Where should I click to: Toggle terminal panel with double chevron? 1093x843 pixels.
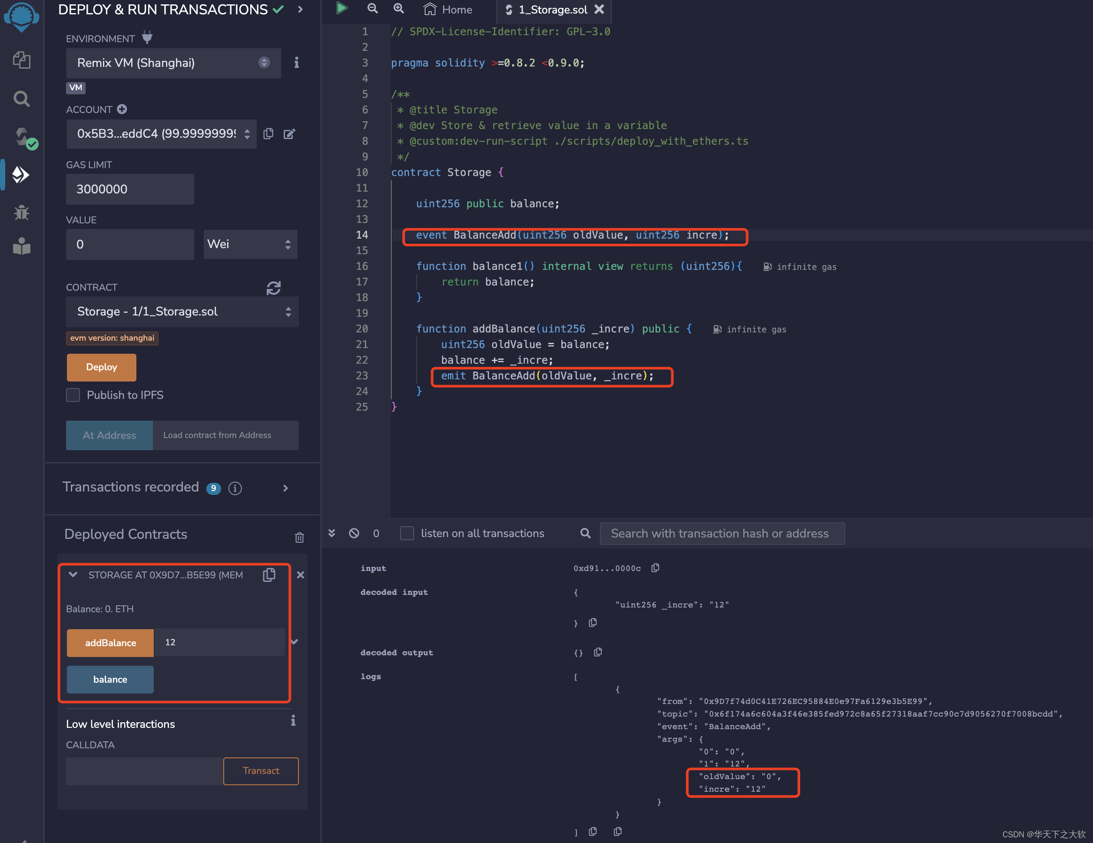click(331, 533)
